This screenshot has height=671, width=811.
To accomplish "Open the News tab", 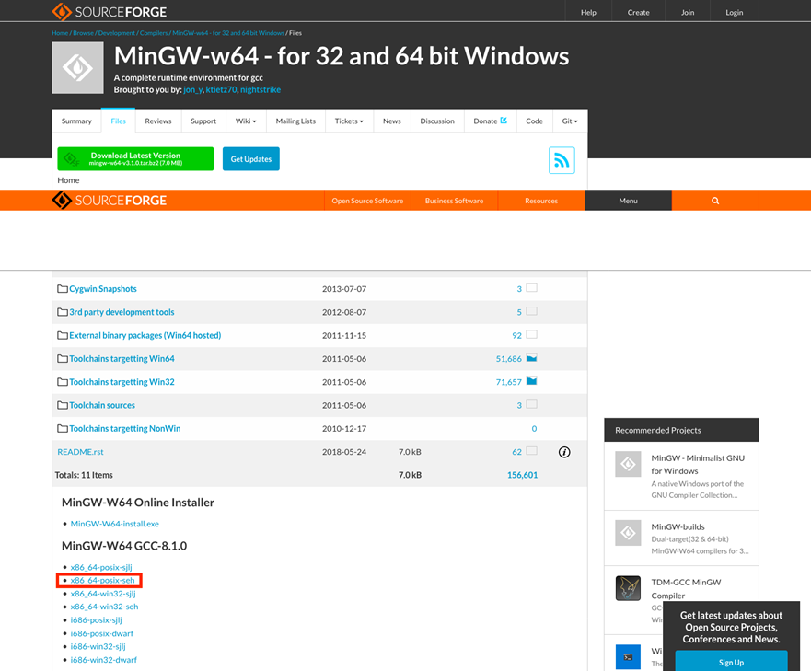I will (x=392, y=121).
